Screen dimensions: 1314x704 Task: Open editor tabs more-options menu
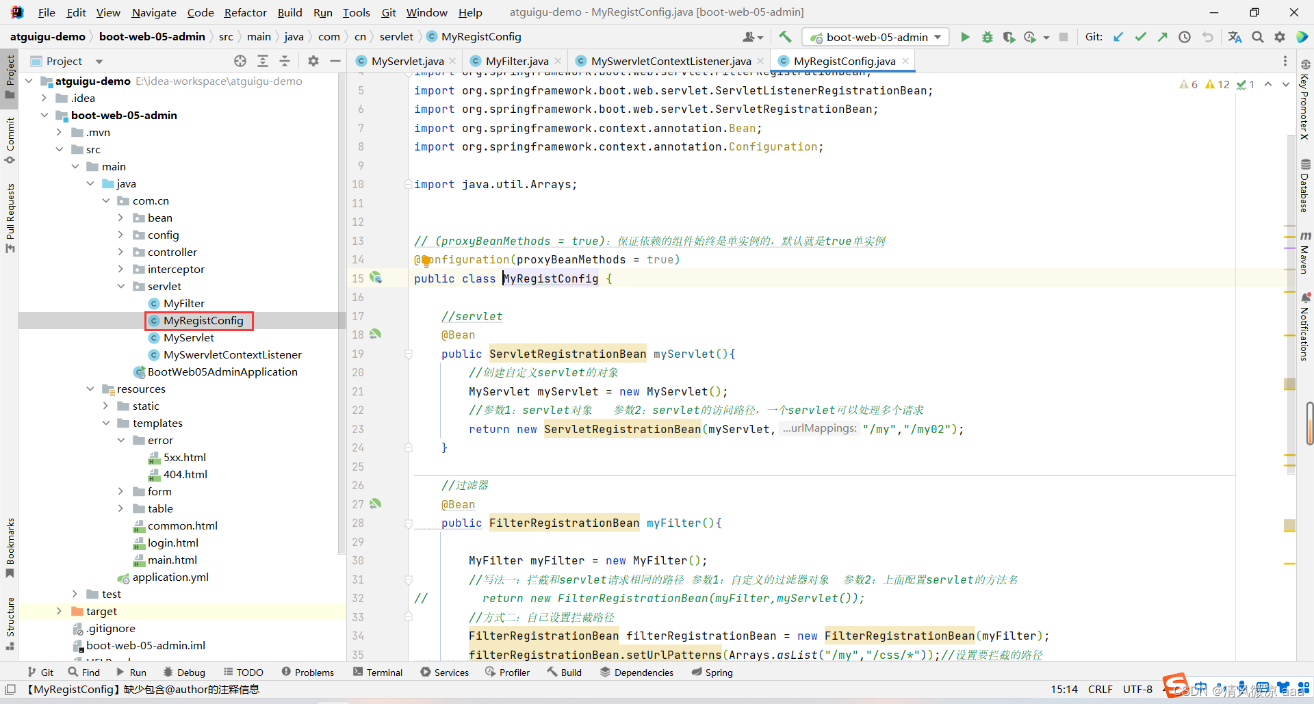pyautogui.click(x=1285, y=61)
